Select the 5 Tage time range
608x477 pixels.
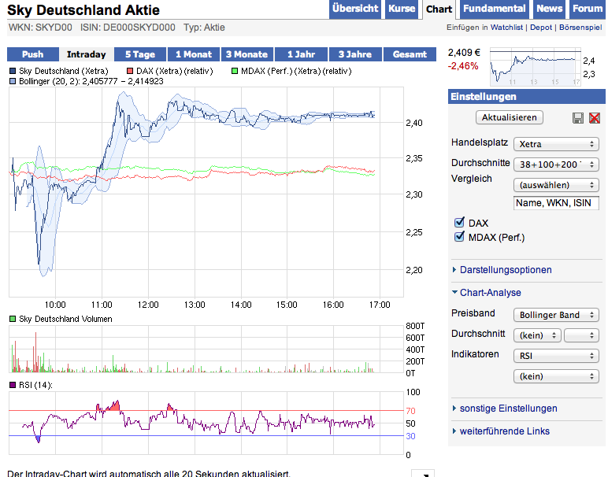pos(140,54)
